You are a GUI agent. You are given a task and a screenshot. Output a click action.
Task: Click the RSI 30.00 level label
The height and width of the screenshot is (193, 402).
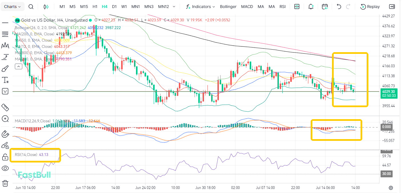coord(386,174)
